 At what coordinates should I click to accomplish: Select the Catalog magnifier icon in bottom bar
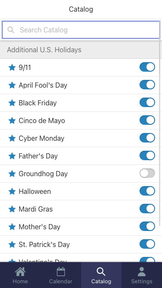coord(101,272)
